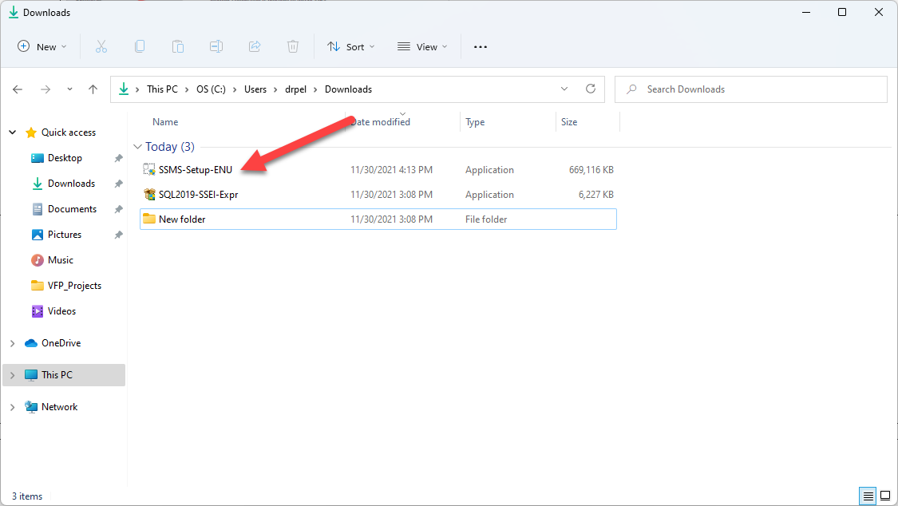Click the pin icon next to Downloads

coord(119,184)
